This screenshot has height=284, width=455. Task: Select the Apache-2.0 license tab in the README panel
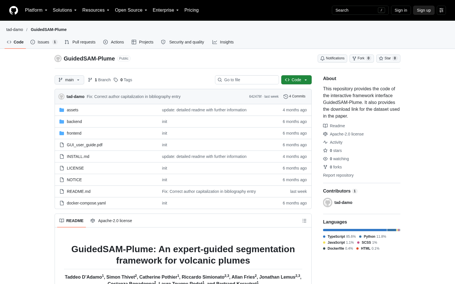click(111, 221)
